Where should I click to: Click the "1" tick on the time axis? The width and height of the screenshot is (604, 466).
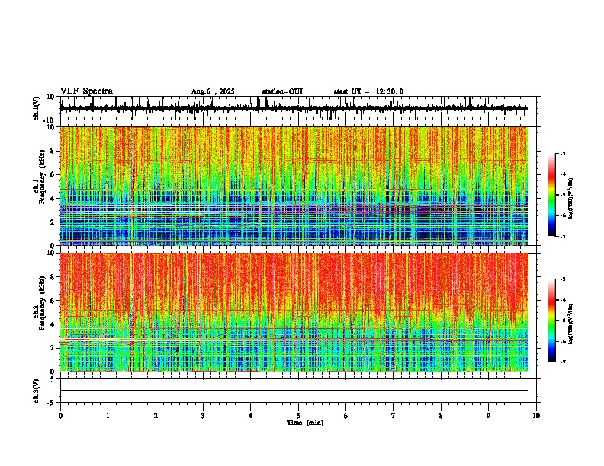pyautogui.click(x=108, y=416)
